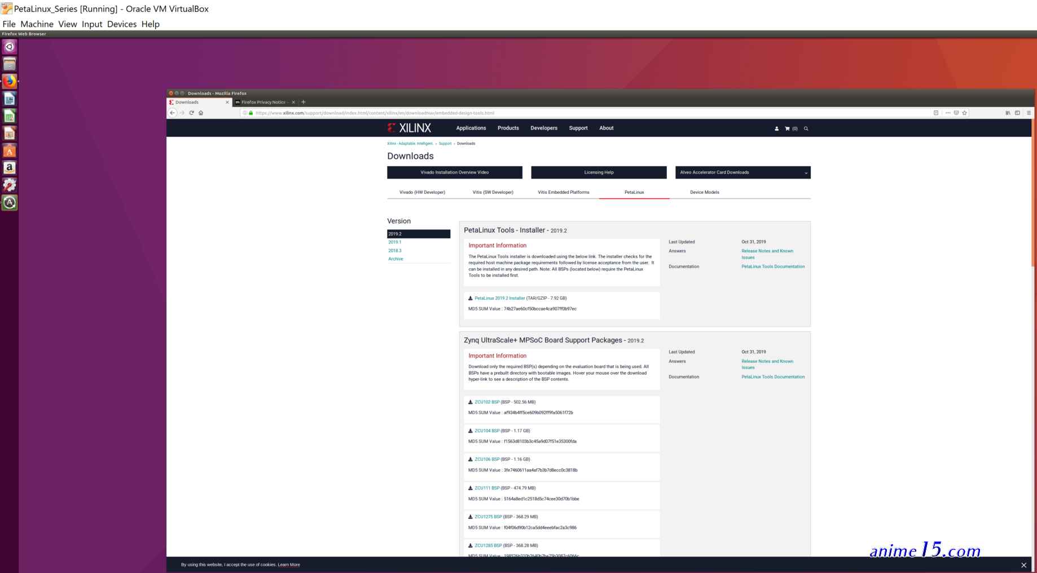1037x573 pixels.
Task: Open a new browser tab
Action: [303, 102]
